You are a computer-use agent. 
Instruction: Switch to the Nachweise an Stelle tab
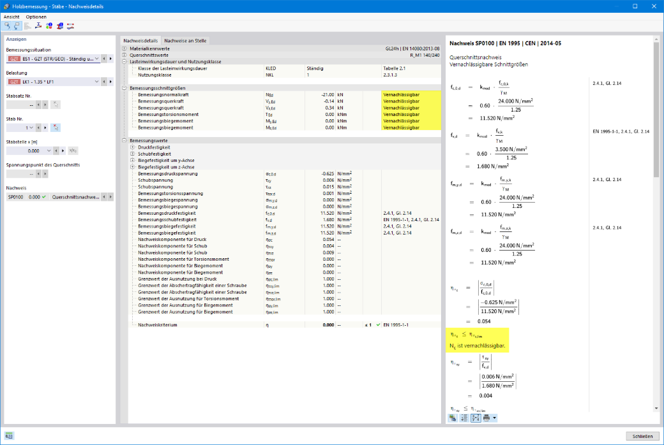pyautogui.click(x=186, y=41)
